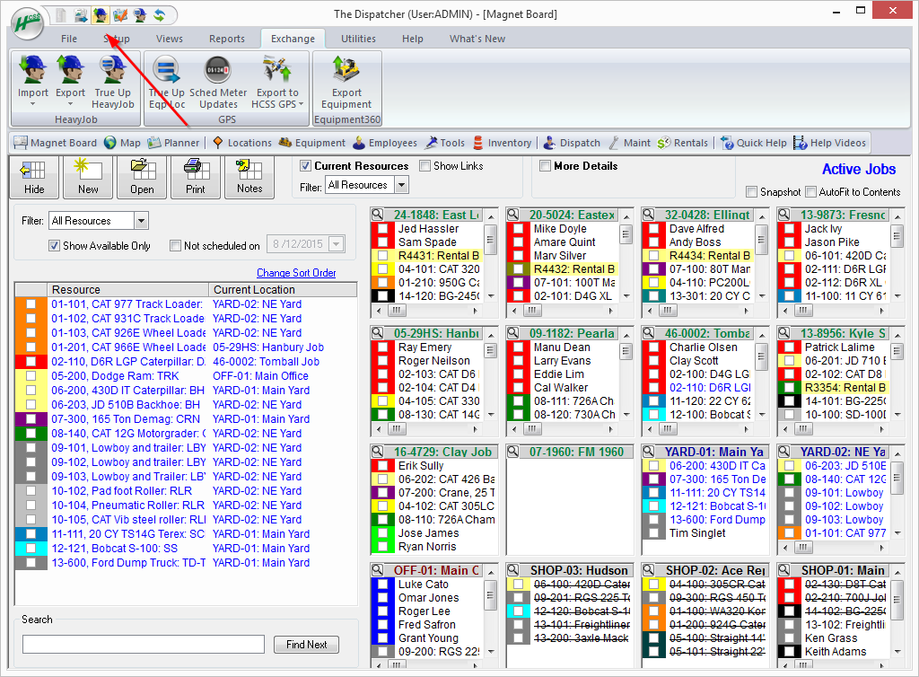919x677 pixels.
Task: Run True Up Eqp Loc in GPS group
Action: point(166,81)
